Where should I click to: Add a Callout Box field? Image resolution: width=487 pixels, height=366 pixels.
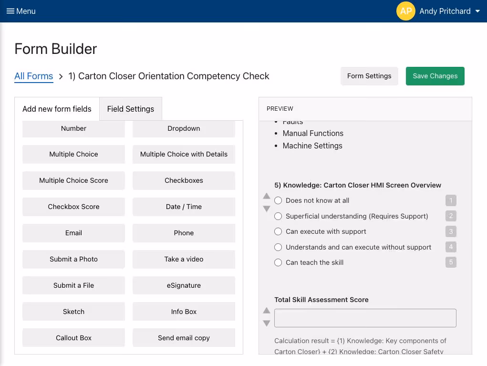point(73,338)
